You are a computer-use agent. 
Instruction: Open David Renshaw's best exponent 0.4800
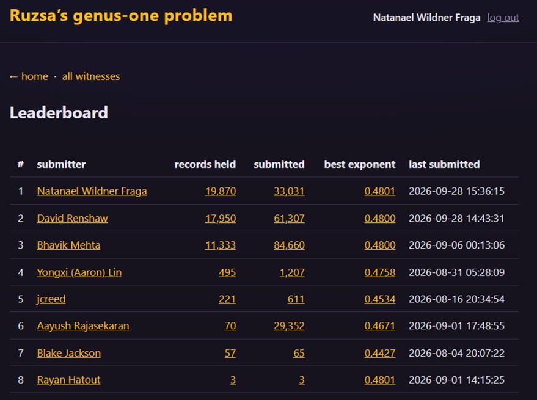[380, 218]
